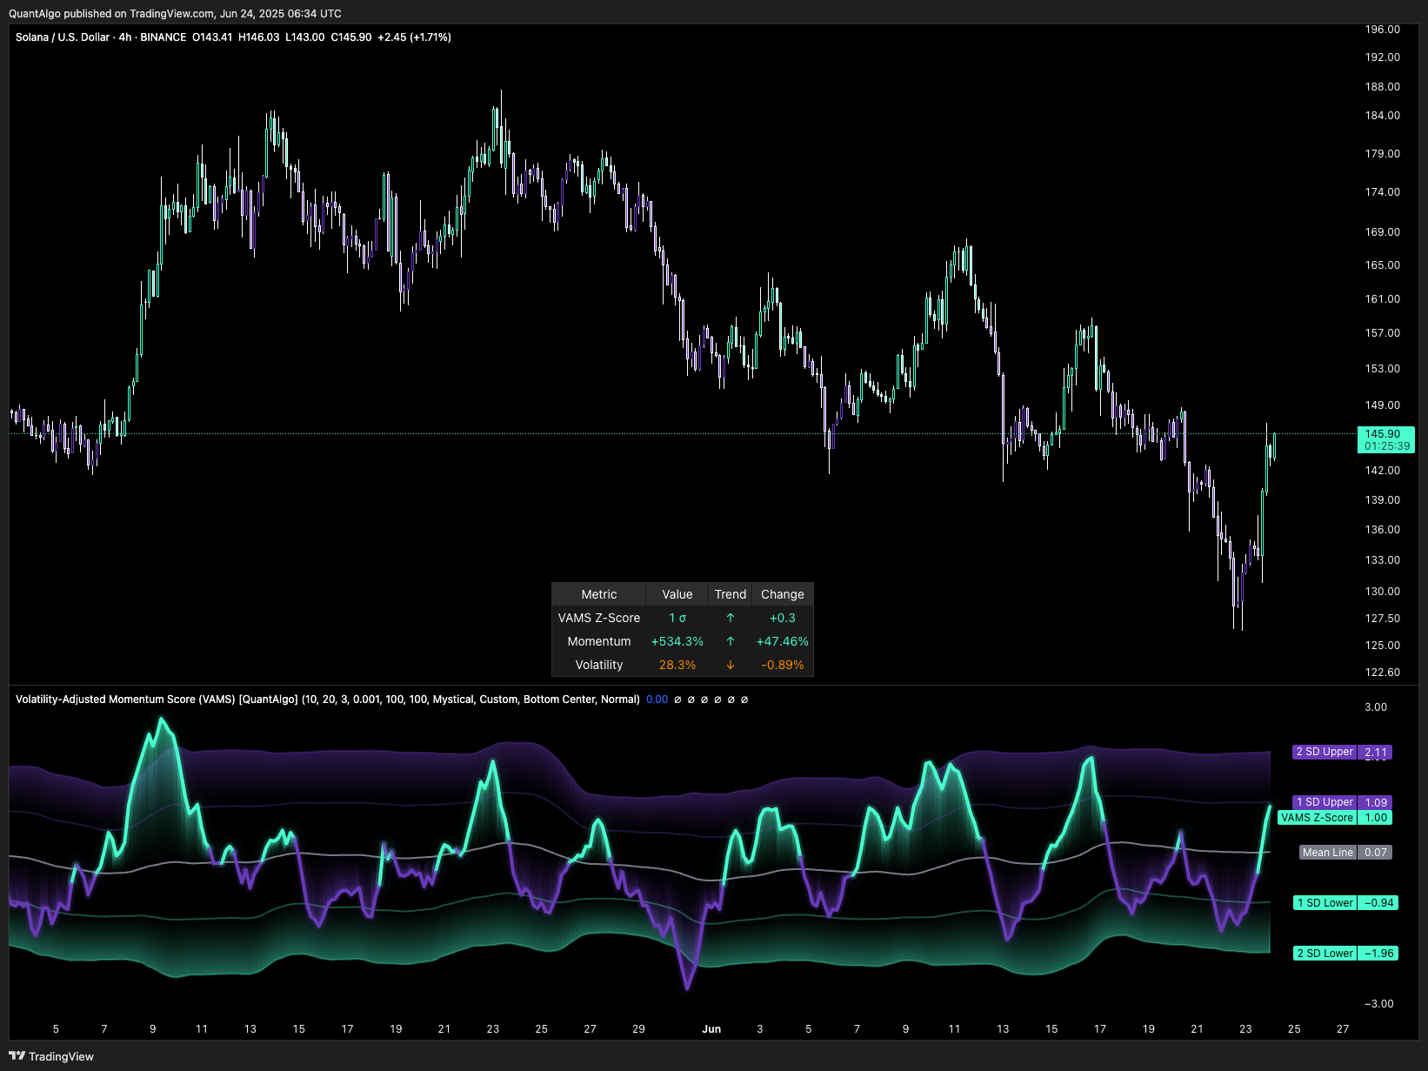Click the QuantAlgo published header text

click(175, 13)
